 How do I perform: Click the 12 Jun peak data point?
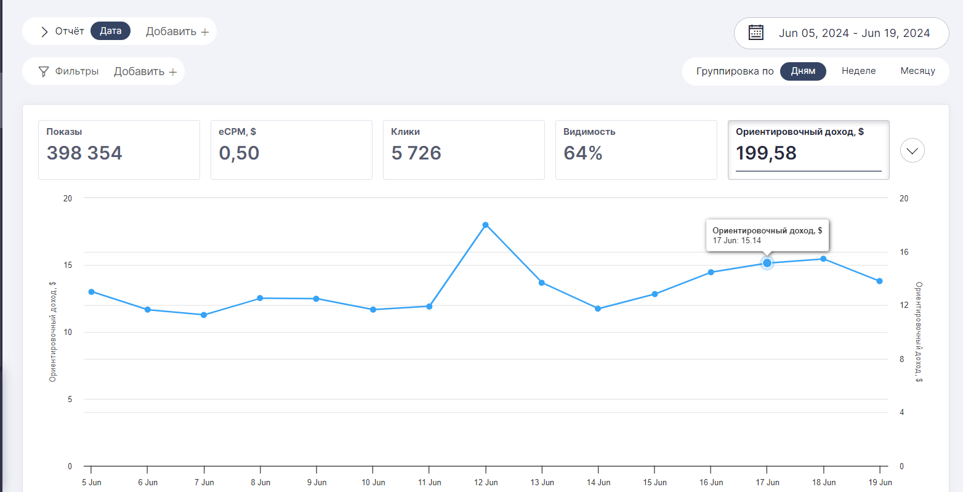click(x=485, y=225)
